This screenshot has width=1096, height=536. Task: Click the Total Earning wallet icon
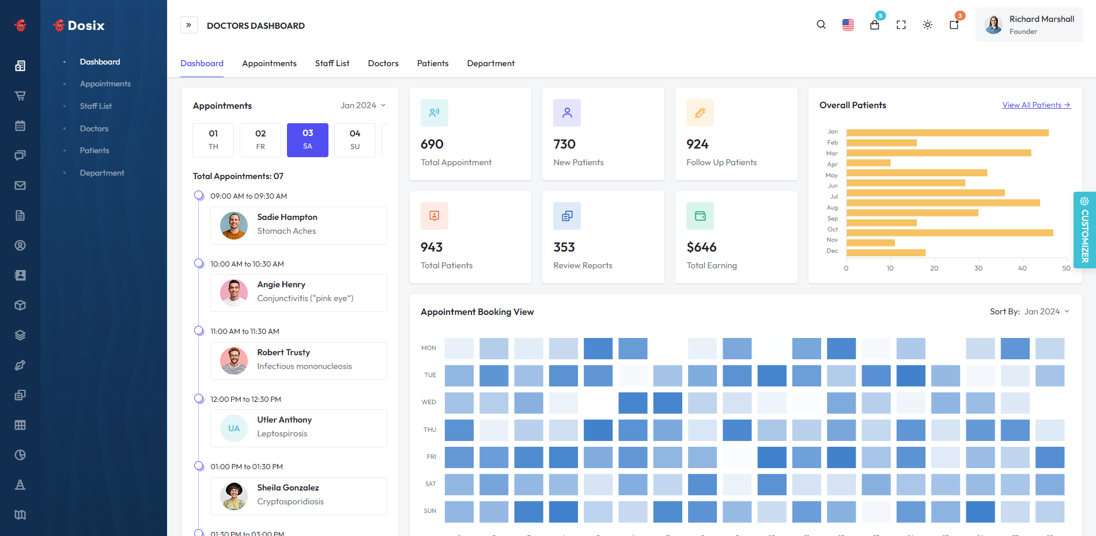700,216
